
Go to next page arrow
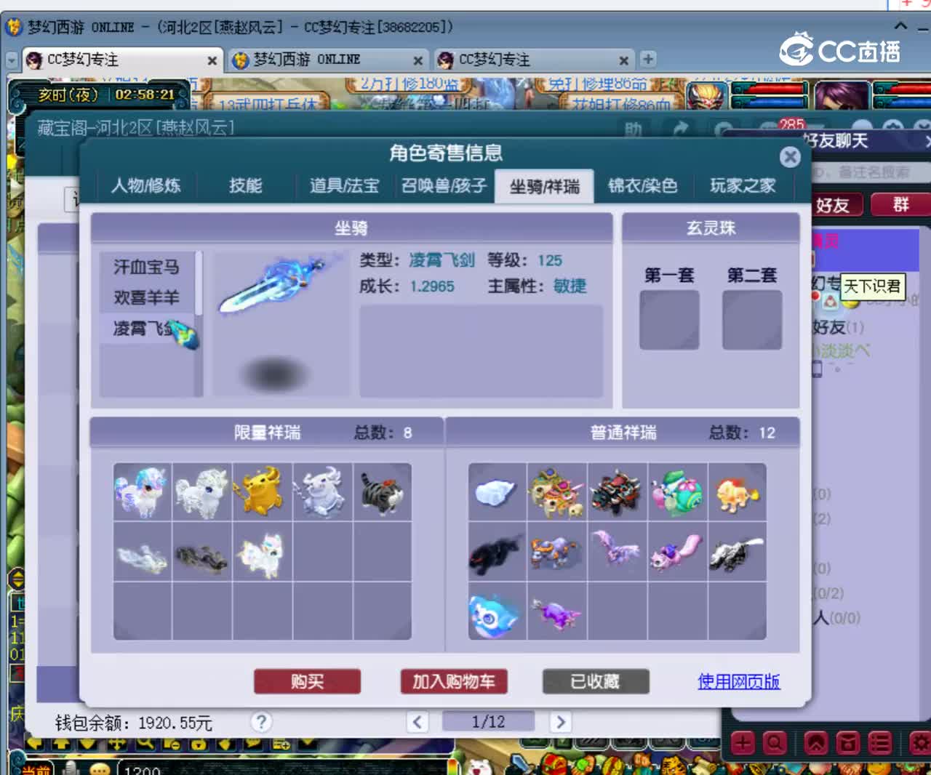pyautogui.click(x=560, y=722)
